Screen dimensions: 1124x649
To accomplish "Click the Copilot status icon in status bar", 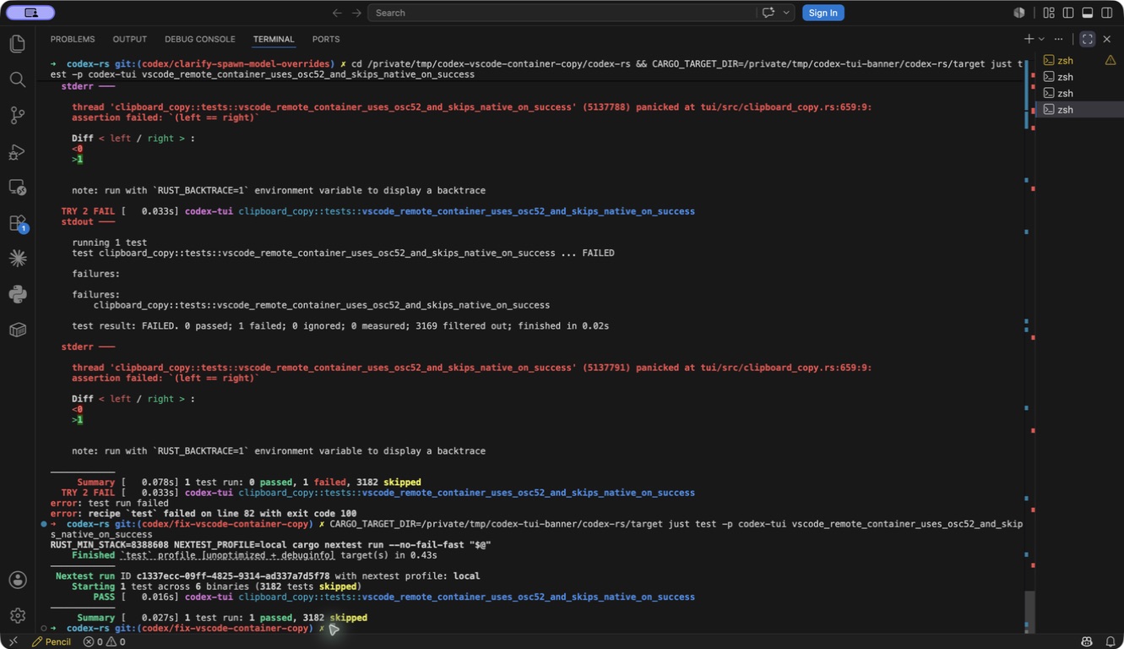I will pos(1087,641).
